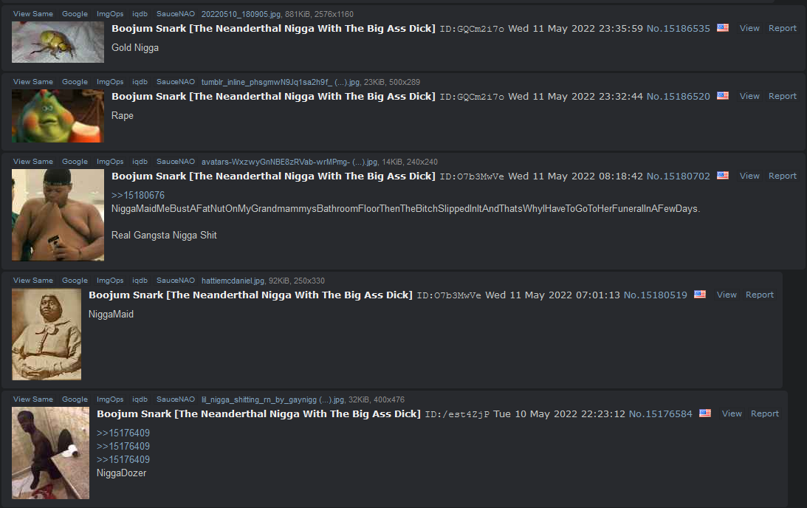
Task: Open ImgOps for the tumblr_inline image
Action: pyautogui.click(x=110, y=82)
